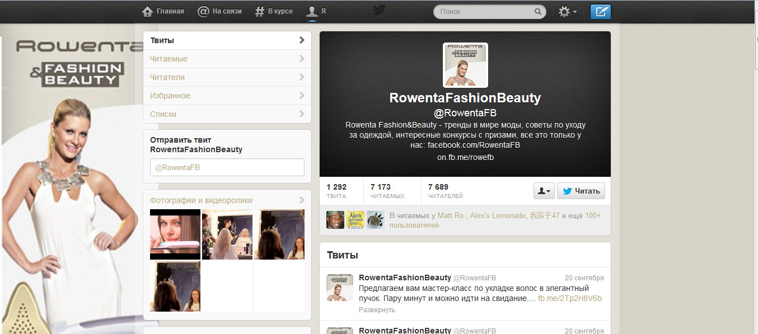This screenshot has height=334, width=758.
Task: Go to Главная home page
Action: pos(163,11)
